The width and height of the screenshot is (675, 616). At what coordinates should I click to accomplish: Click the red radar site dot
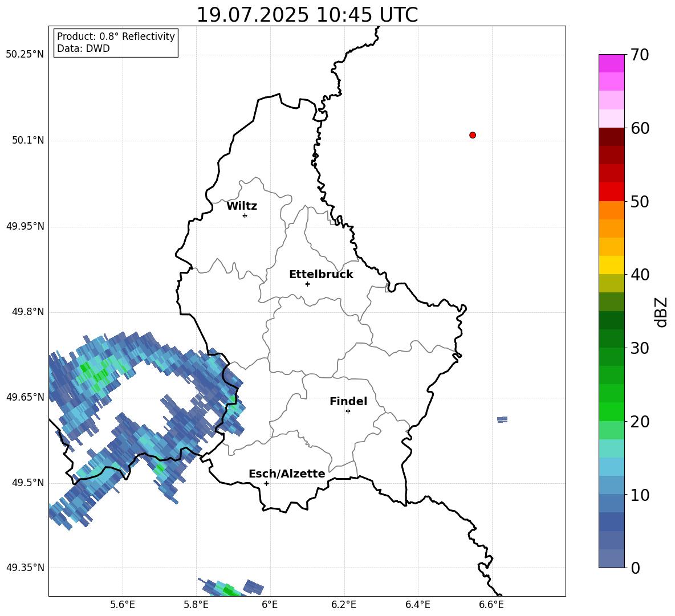pyautogui.click(x=473, y=135)
